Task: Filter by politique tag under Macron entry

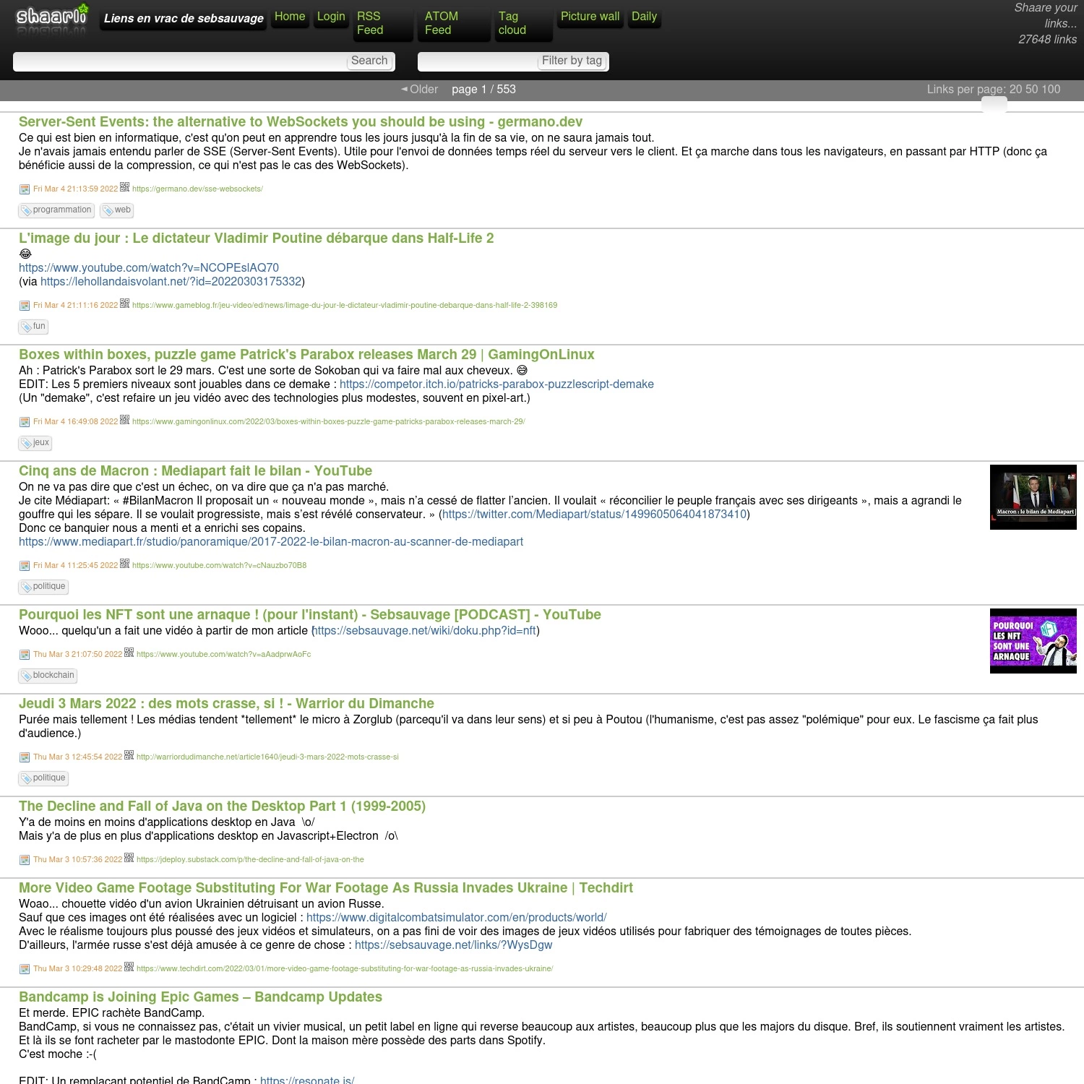Action: [43, 587]
